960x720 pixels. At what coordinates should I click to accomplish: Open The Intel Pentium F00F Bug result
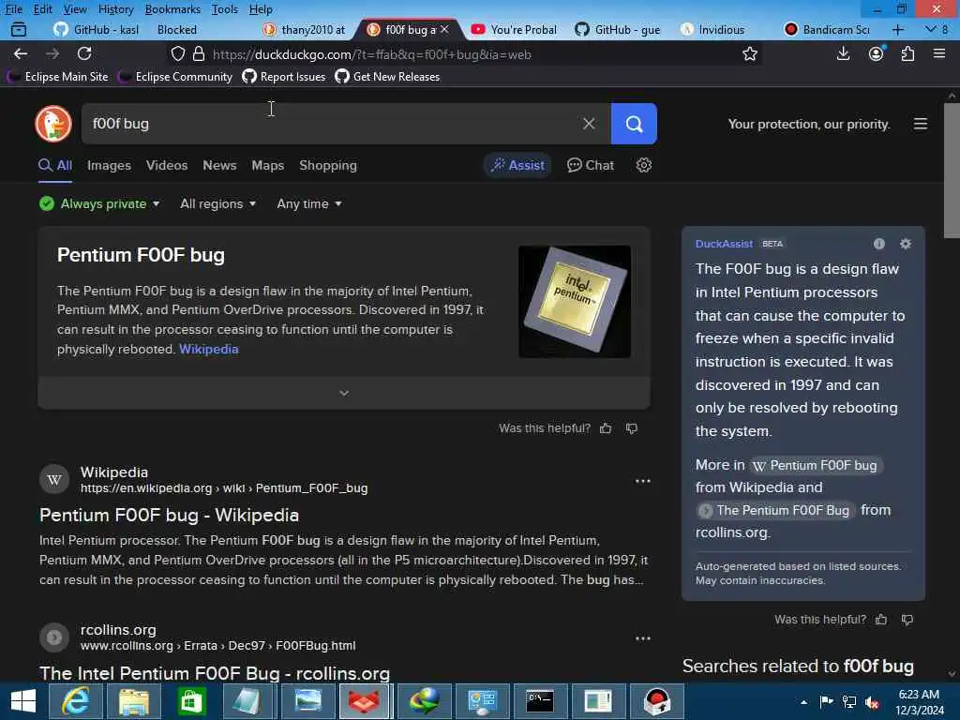215,673
